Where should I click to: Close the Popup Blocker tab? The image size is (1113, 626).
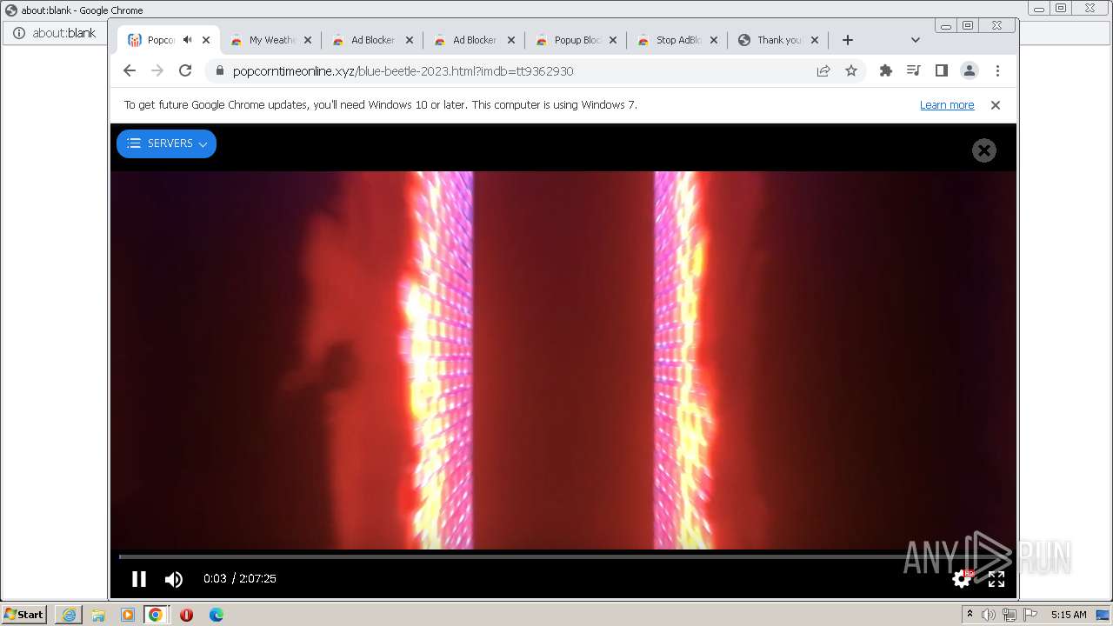click(613, 40)
